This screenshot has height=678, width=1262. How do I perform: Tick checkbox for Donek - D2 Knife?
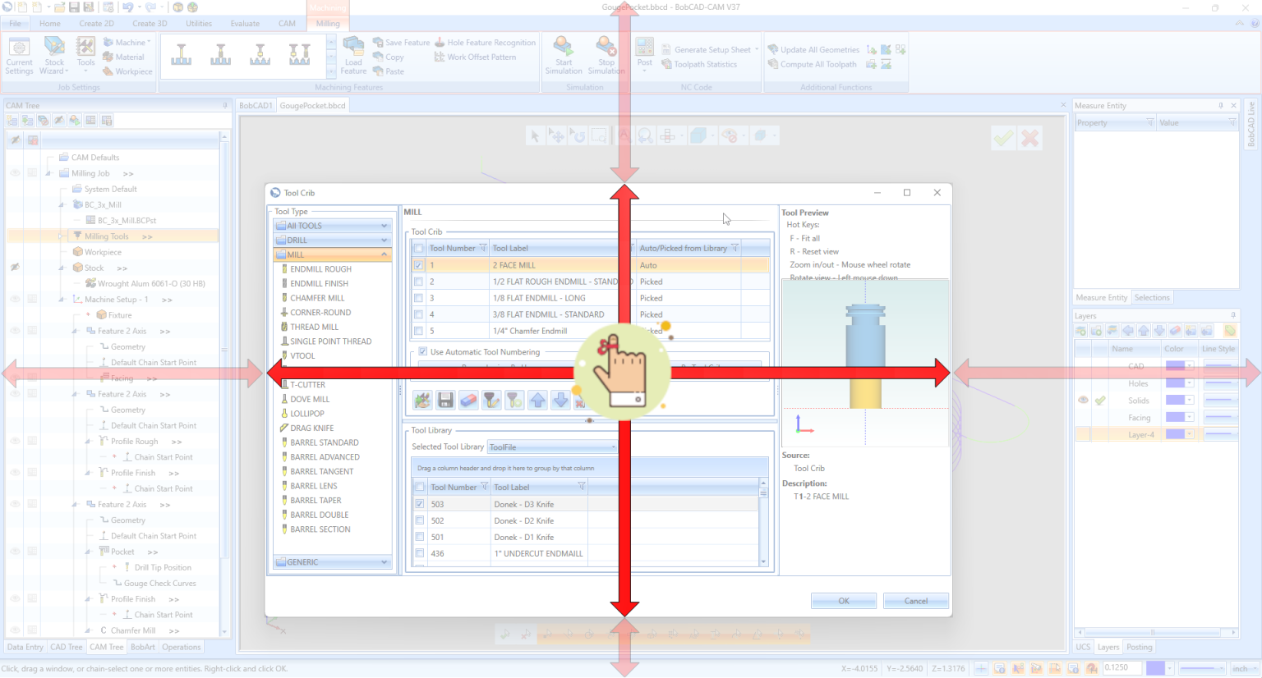[420, 520]
